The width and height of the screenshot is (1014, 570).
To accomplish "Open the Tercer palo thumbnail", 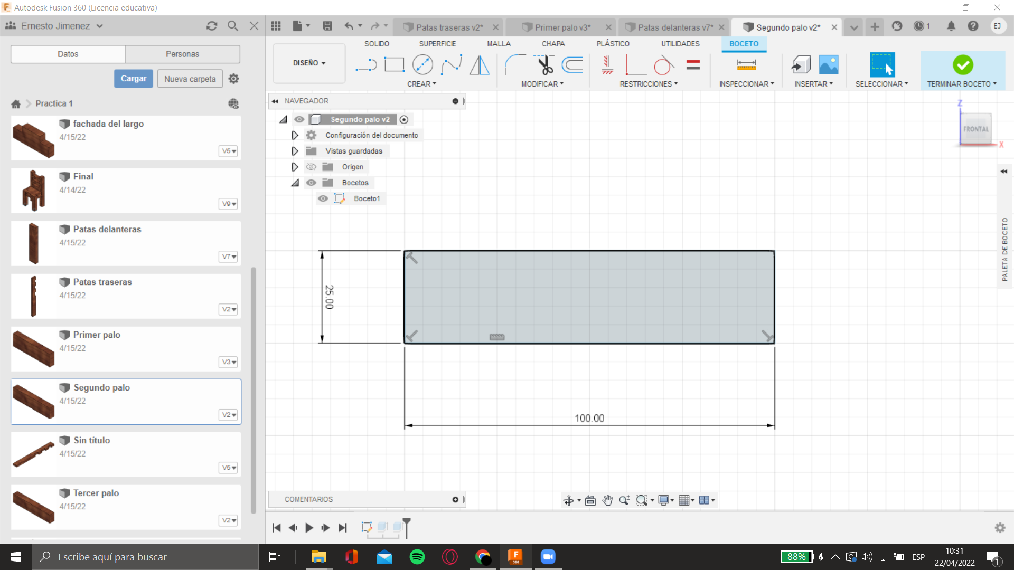I will pos(33,507).
